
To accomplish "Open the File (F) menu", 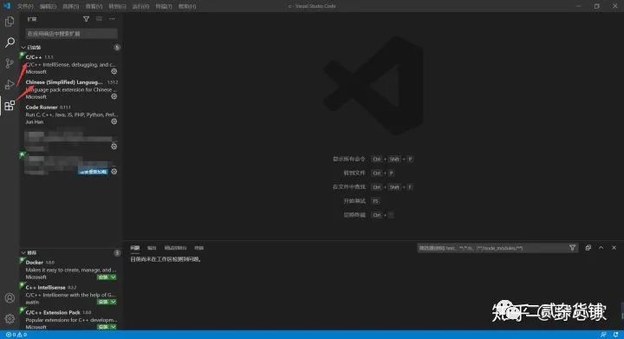I will 25,6.
